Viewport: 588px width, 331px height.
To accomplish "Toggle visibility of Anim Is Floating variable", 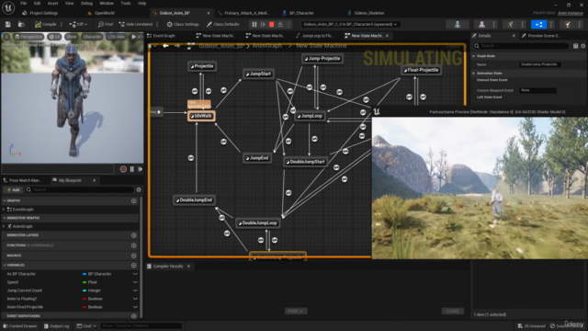I will (135, 299).
